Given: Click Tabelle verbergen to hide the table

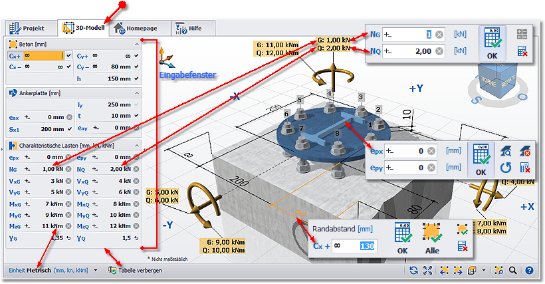Looking at the screenshot, I should 135,270.
